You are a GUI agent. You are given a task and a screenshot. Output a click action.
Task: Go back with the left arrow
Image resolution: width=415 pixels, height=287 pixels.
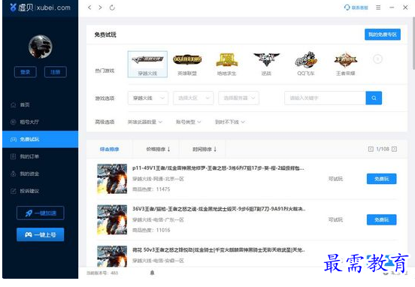pos(89,8)
